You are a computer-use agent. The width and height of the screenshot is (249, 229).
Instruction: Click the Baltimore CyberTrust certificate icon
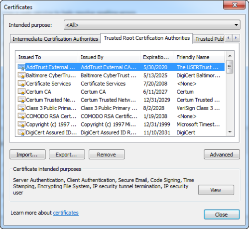point(21,75)
